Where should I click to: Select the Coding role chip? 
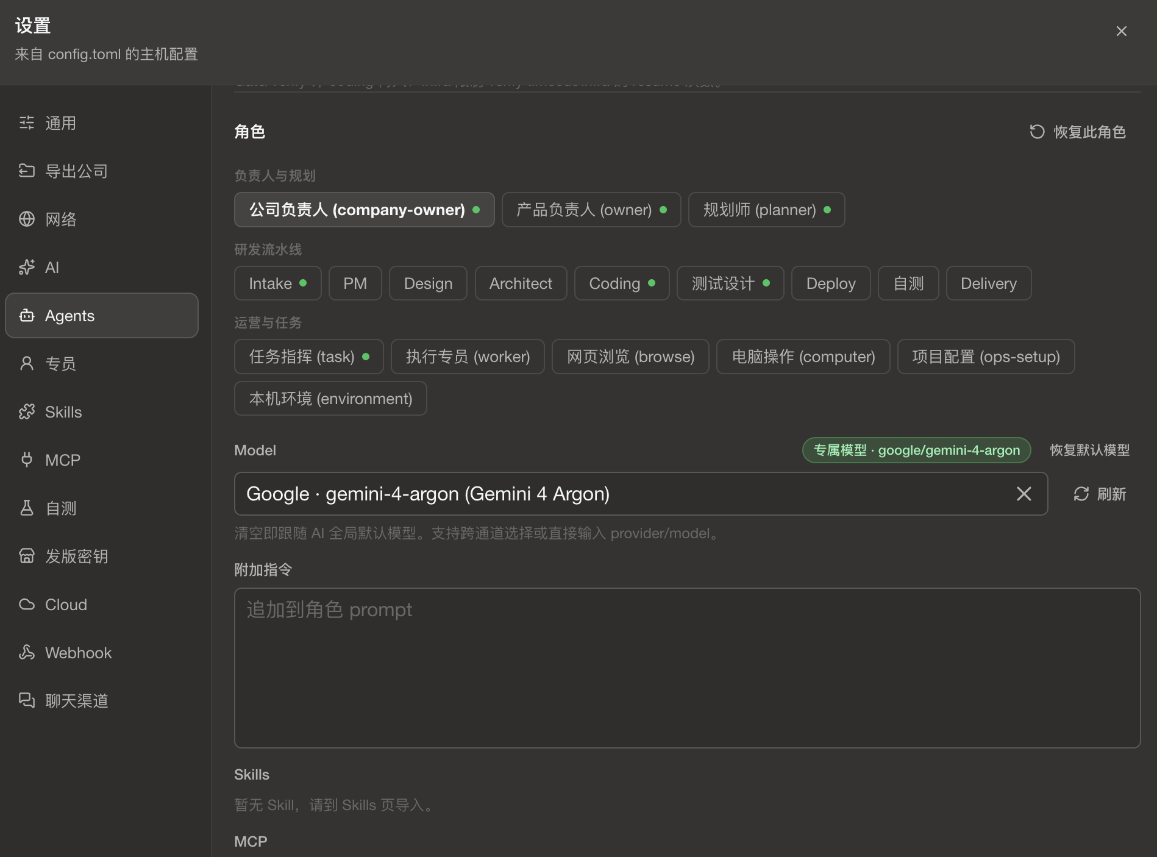tap(622, 283)
